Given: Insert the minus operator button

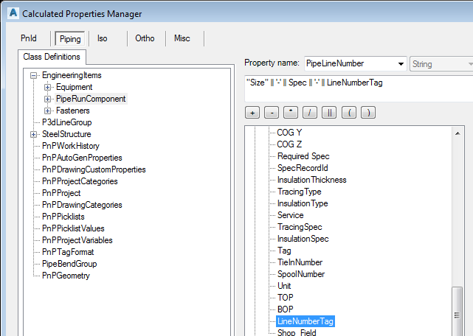Looking at the screenshot, I should pyautogui.click(x=272, y=113).
